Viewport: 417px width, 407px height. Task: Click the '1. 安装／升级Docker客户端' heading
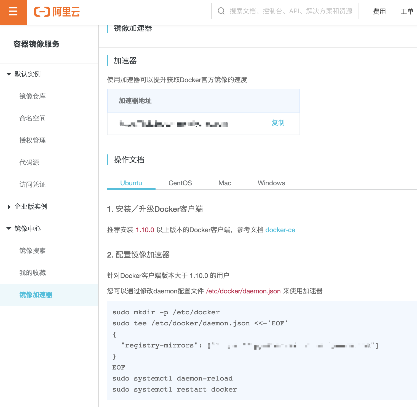(155, 209)
